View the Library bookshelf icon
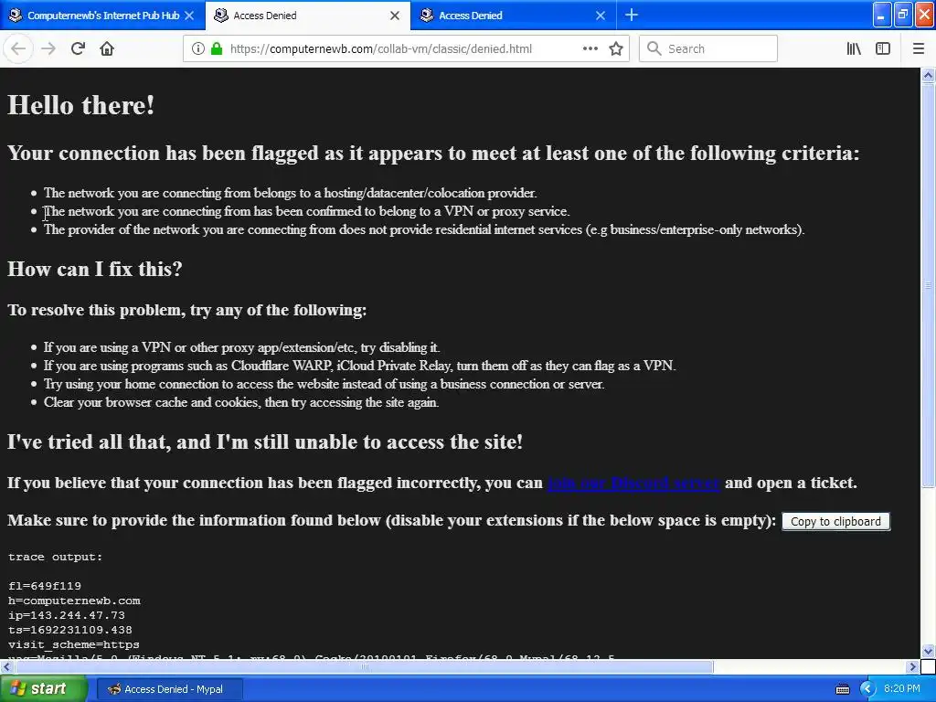Viewport: 936px width, 702px height. point(854,48)
